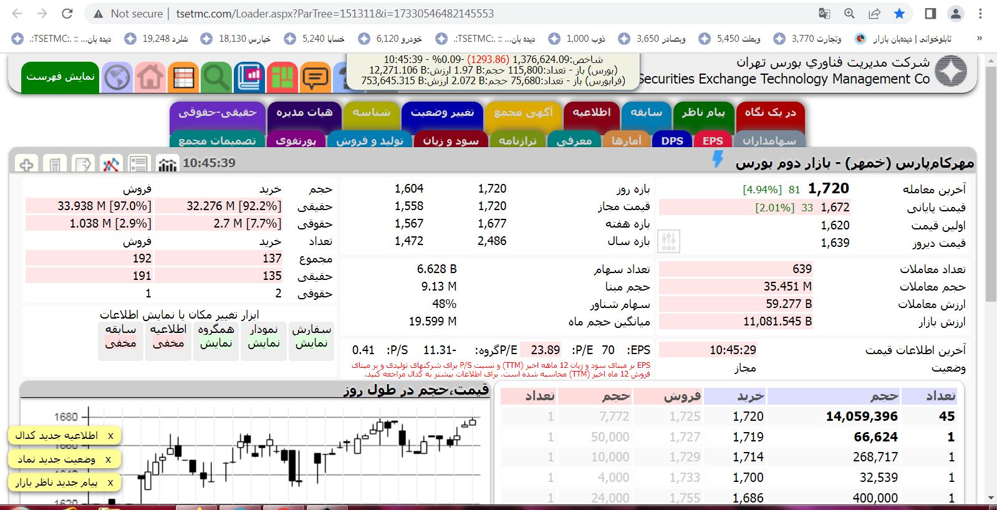This screenshot has width=997, height=510.
Task: Click the نمایش فهرست green button
Action: click(60, 78)
